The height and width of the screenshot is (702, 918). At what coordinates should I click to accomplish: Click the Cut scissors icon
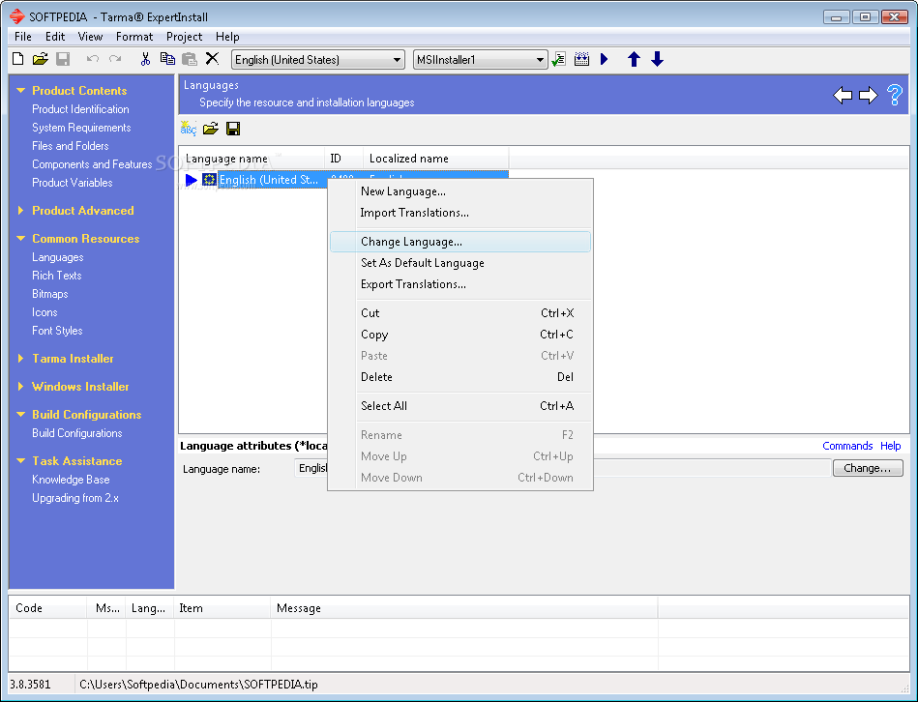[145, 59]
